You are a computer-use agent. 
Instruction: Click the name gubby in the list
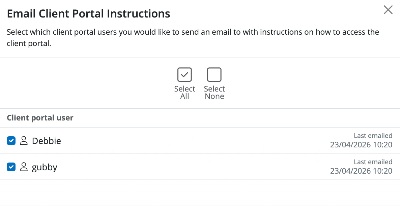click(45, 167)
